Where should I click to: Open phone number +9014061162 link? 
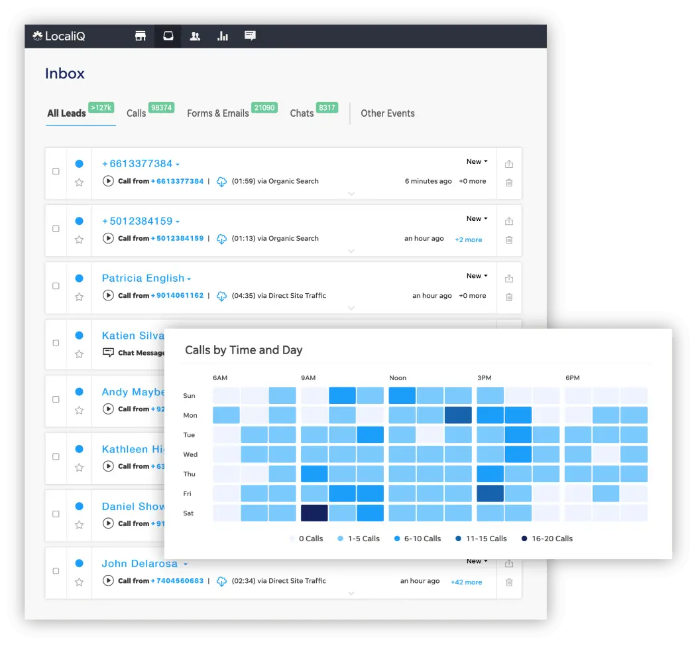[x=177, y=295]
